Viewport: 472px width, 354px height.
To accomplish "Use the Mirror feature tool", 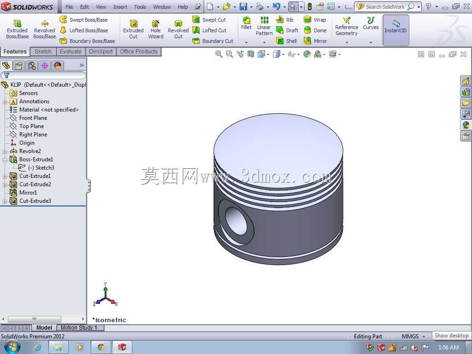I will pyautogui.click(x=315, y=41).
